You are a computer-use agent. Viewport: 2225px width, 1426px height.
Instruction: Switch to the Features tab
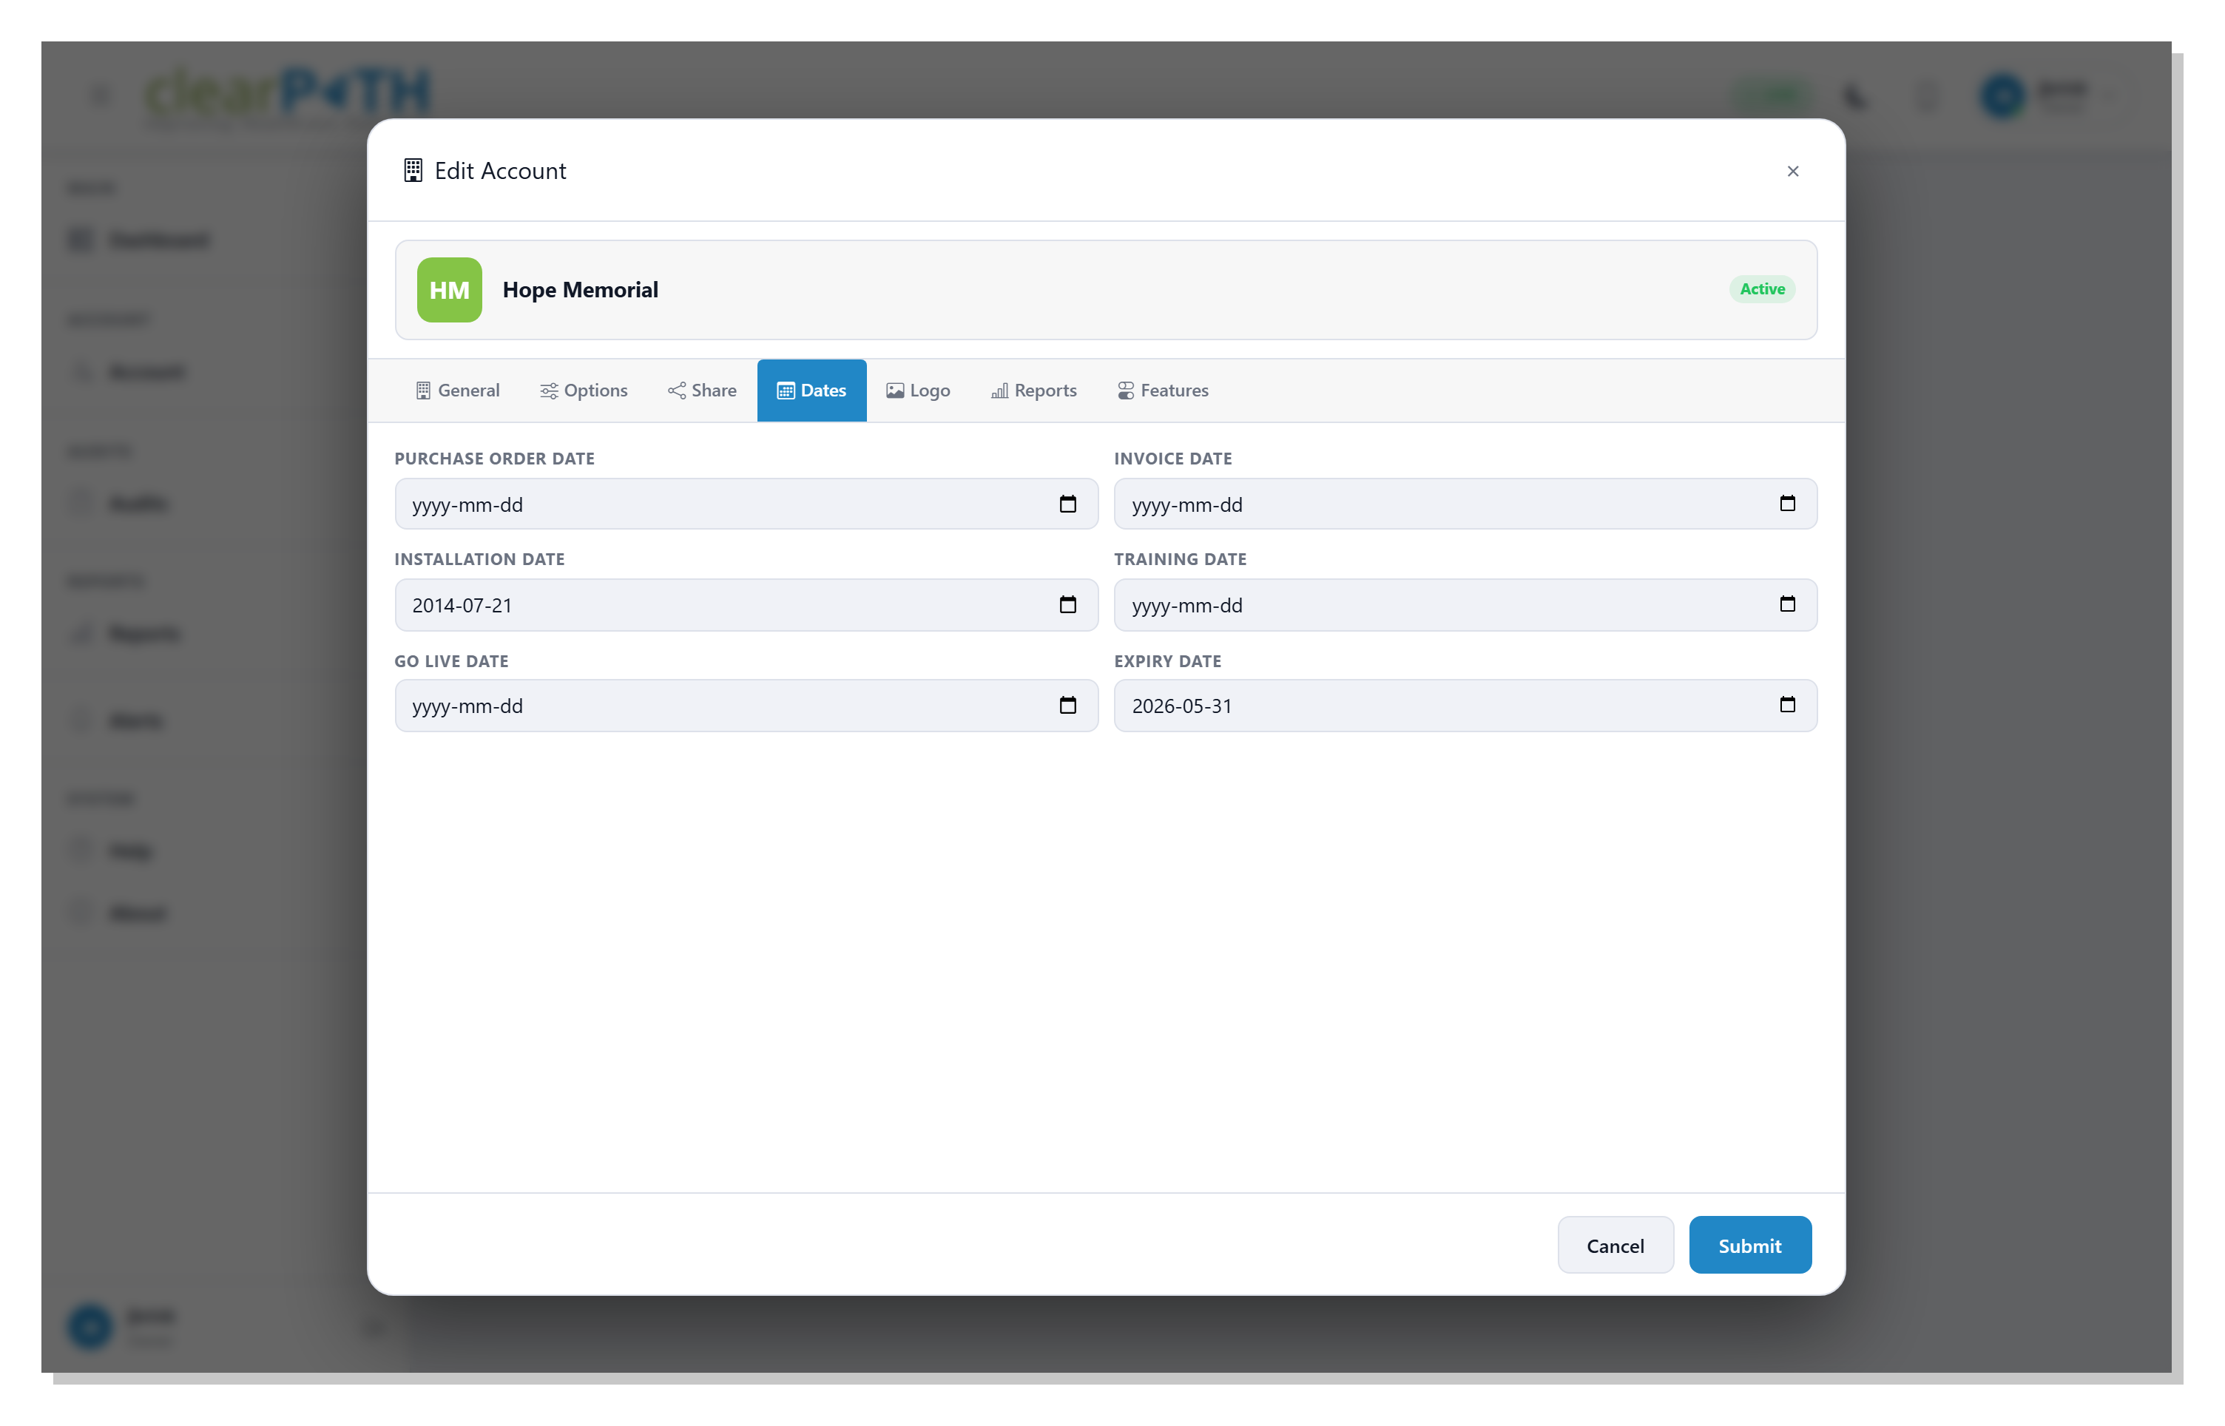[1162, 391]
